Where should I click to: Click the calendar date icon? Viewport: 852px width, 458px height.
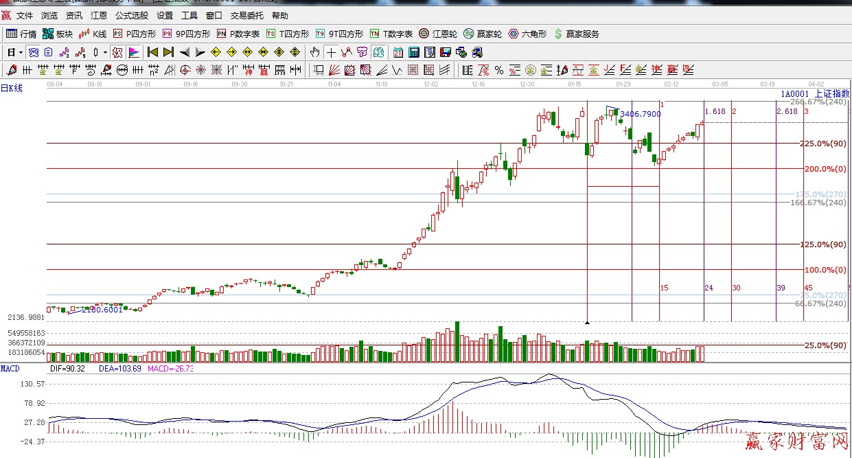point(398,52)
